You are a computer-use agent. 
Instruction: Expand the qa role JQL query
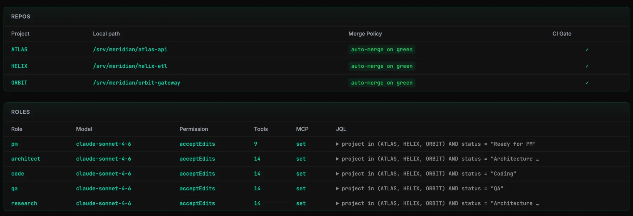coord(337,189)
